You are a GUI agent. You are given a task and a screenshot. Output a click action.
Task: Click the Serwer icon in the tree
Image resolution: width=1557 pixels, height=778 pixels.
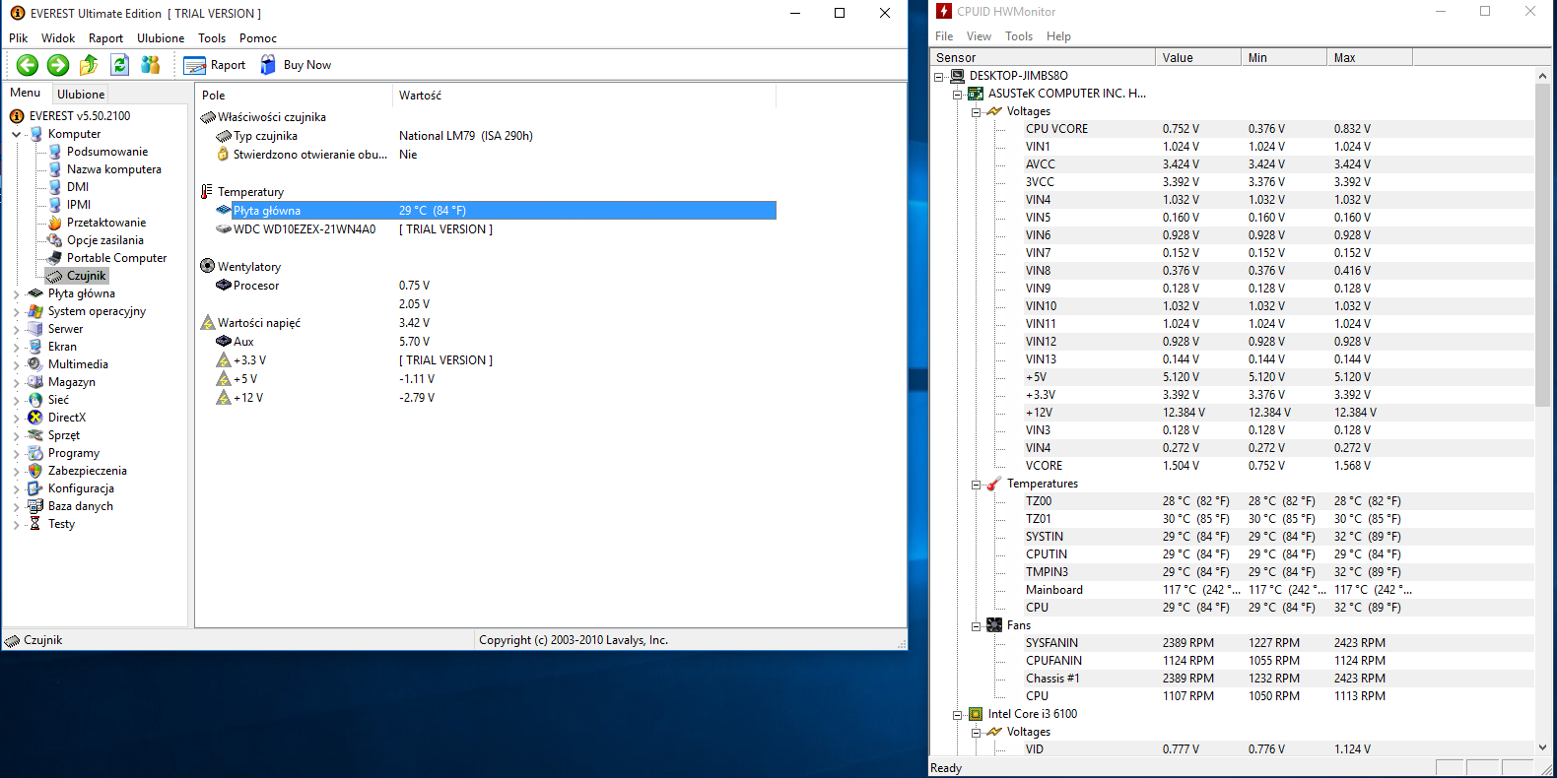[x=35, y=329]
